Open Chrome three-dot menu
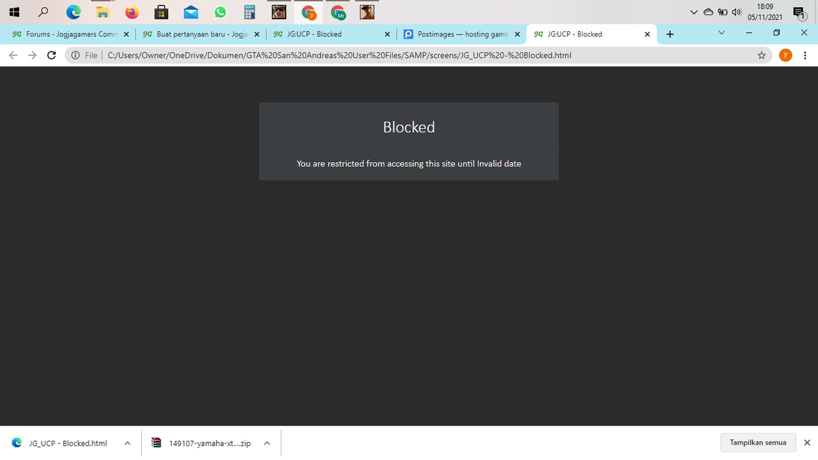 805,56
